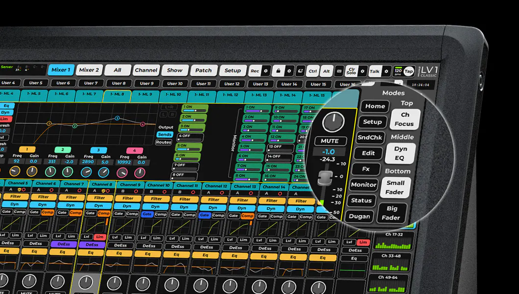Click the band 1 Freq knob
This screenshot has width=519, height=294.
click(x=15, y=171)
